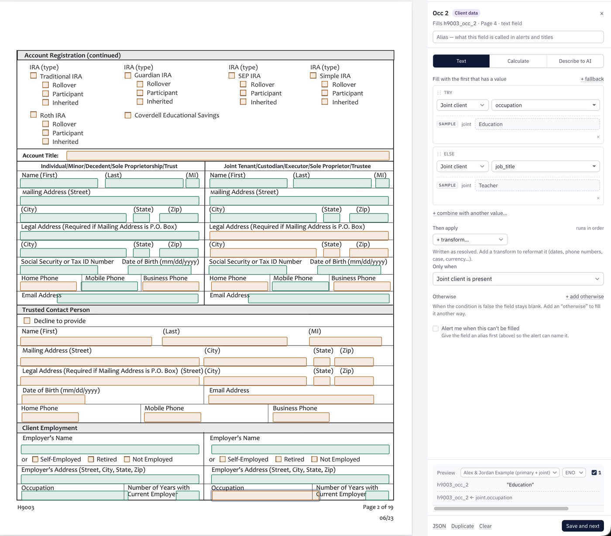611x536 pixels.
Task: Click the Trusted Contact Email Address field
Action: pyautogui.click(x=291, y=400)
